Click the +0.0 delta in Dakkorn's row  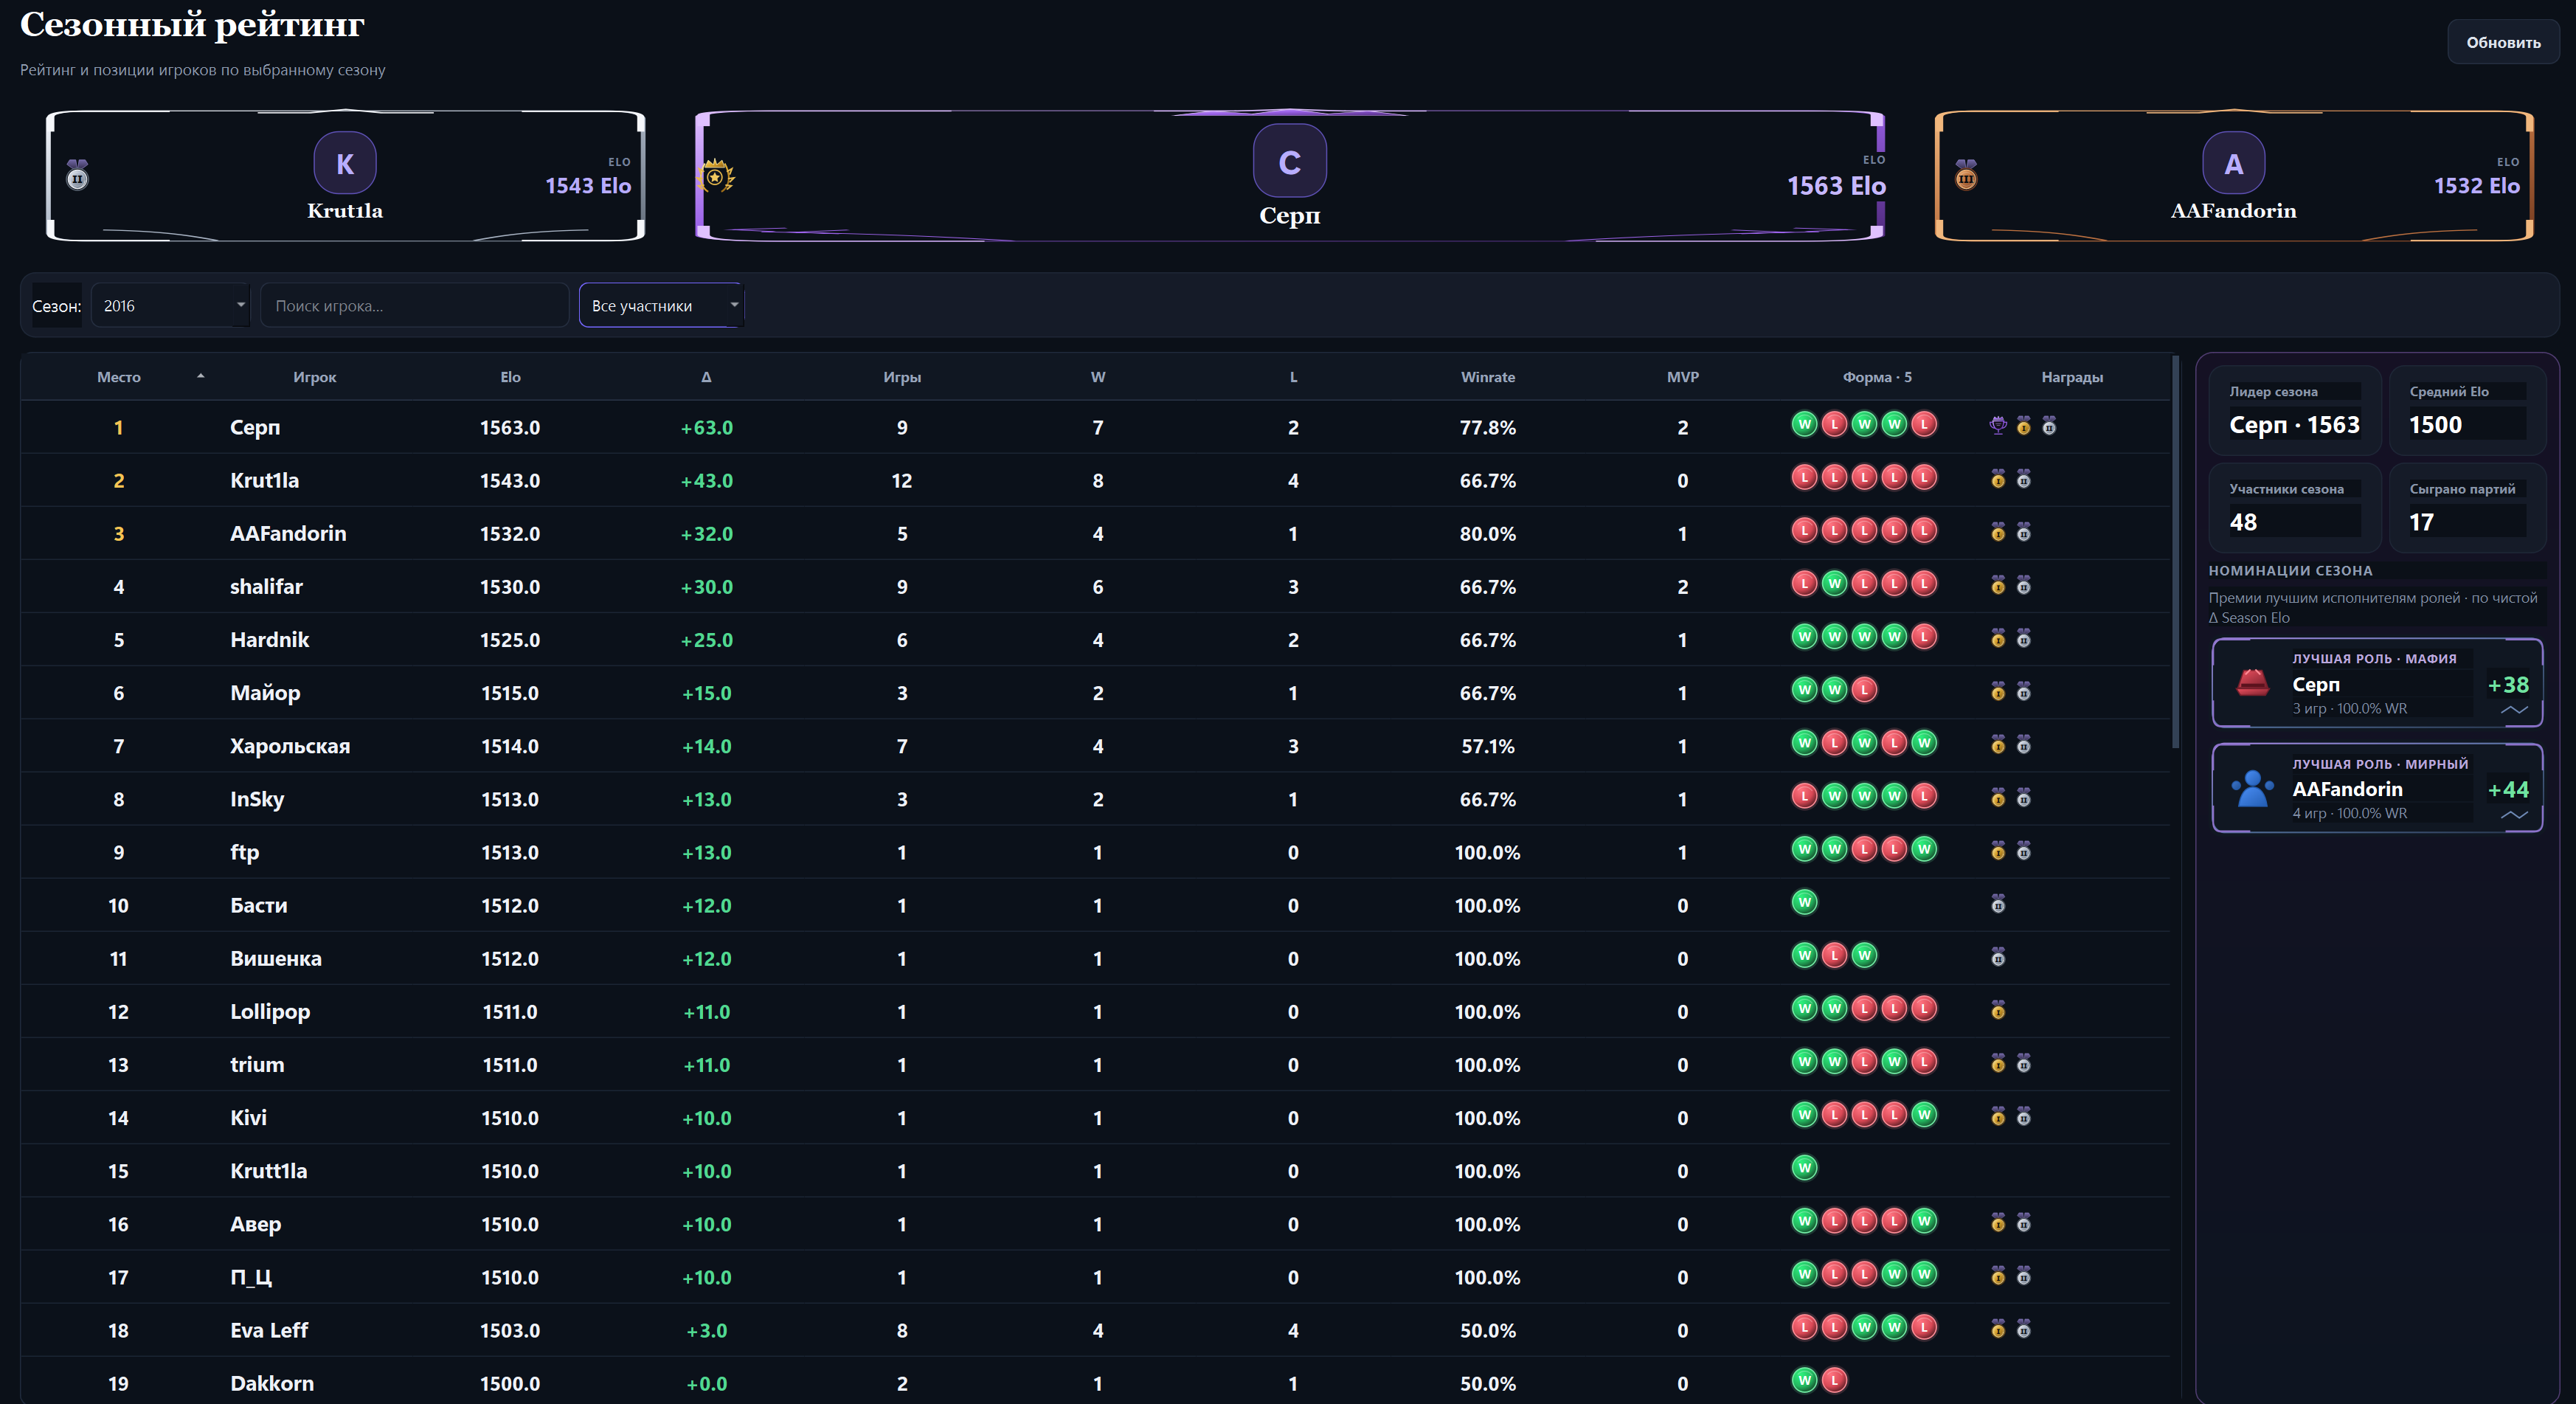pos(706,1383)
